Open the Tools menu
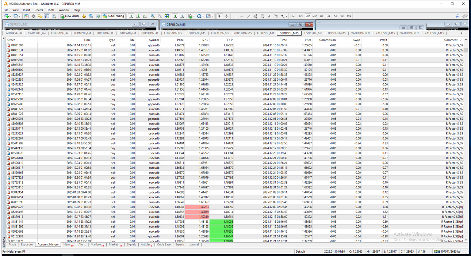 pos(51,10)
